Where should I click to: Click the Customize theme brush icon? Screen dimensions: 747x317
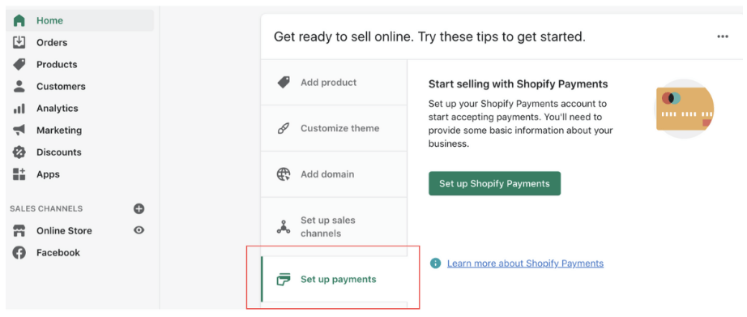(x=284, y=128)
